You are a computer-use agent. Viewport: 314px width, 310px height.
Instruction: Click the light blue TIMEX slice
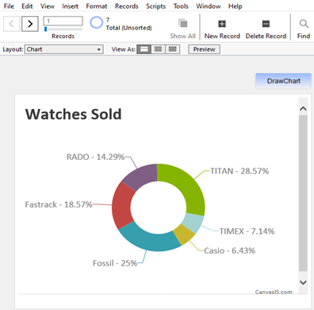point(193,222)
